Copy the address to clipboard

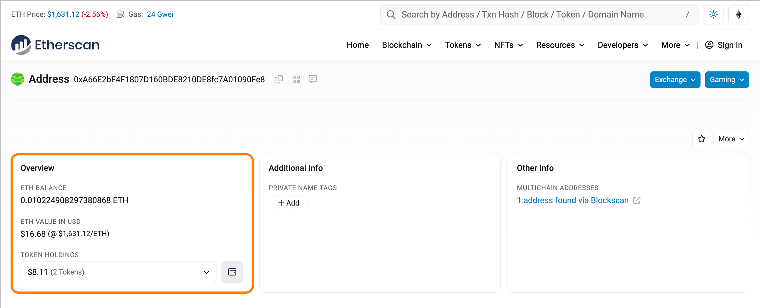click(x=279, y=79)
